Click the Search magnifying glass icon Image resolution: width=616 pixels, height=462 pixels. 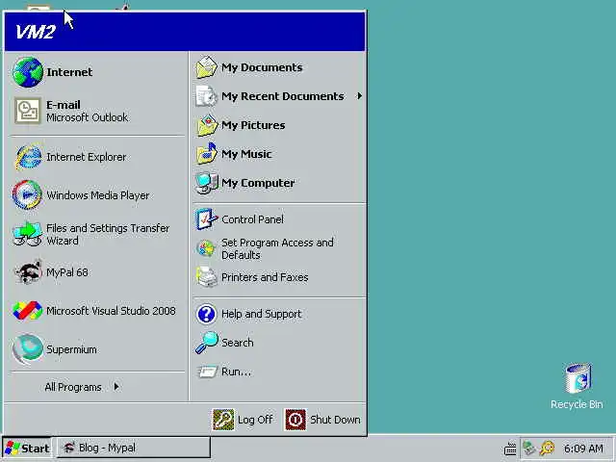(x=206, y=343)
